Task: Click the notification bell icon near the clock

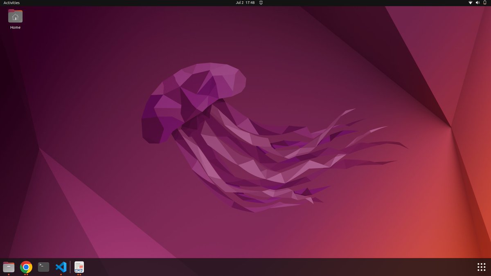Action: (x=261, y=3)
